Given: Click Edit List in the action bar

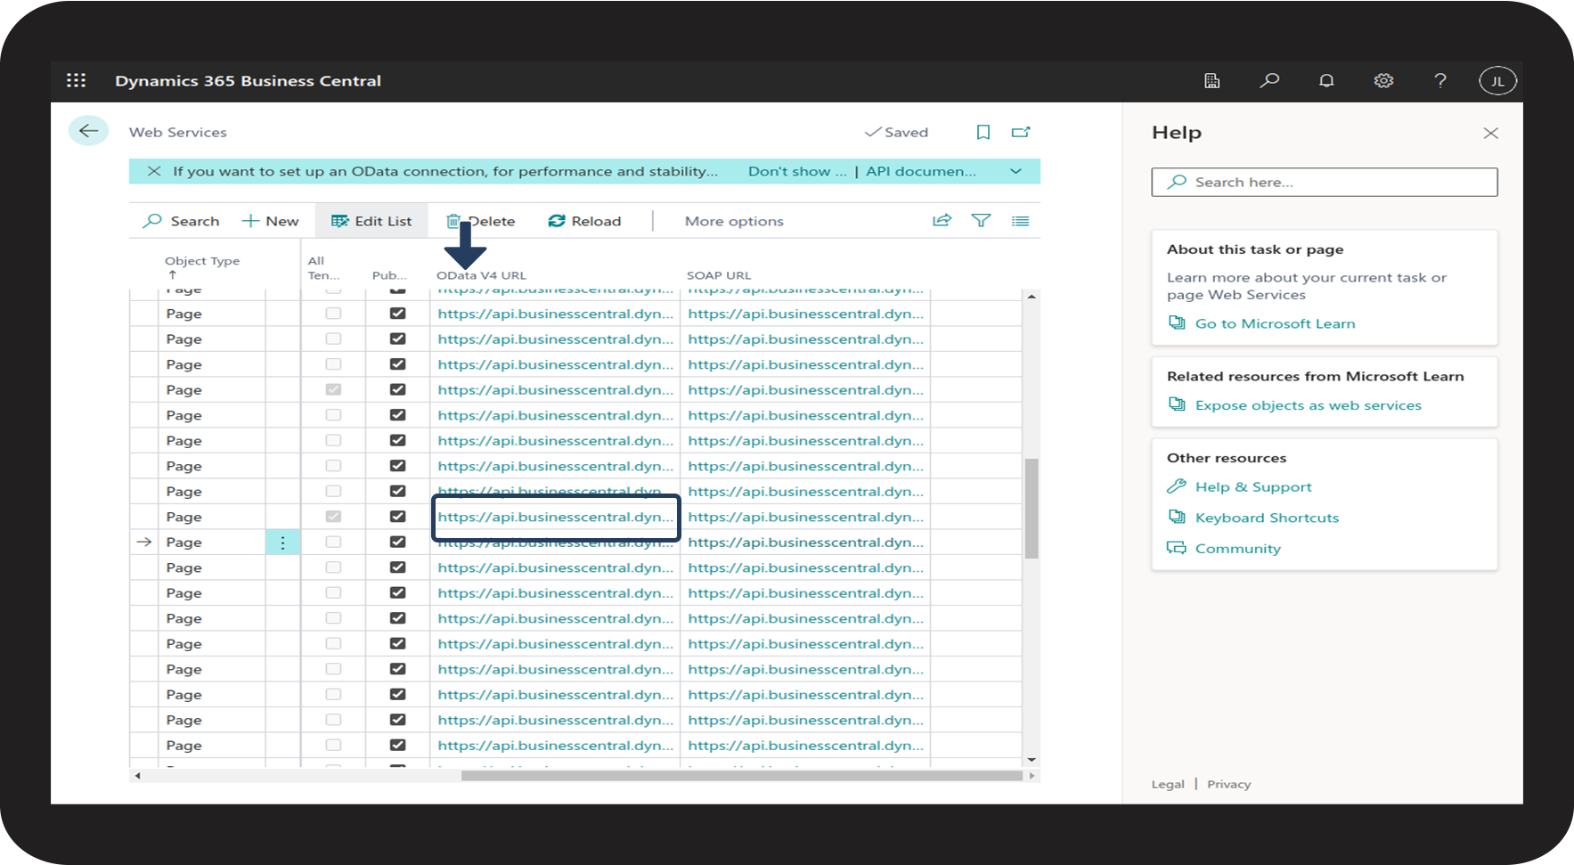Looking at the screenshot, I should (371, 221).
